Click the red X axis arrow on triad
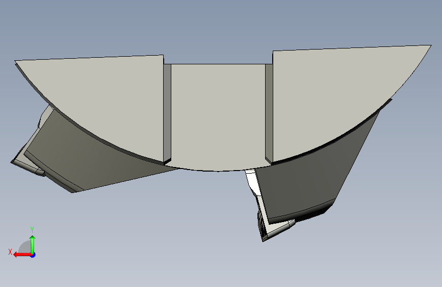The width and height of the screenshot is (442, 287). (22, 255)
